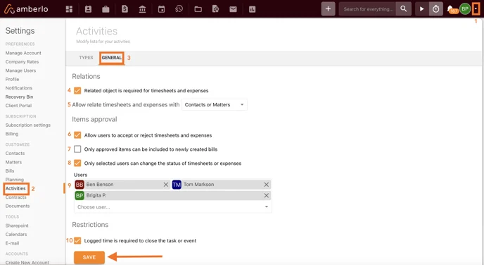Open notifications bell icon
The image size is (484, 265).
coord(451,9)
